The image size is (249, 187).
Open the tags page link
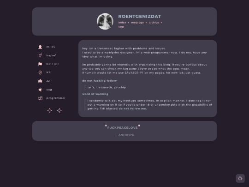point(121,27)
